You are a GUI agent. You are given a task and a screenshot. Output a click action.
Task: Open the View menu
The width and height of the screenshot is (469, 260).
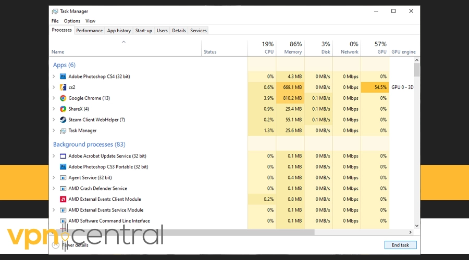[90, 21]
